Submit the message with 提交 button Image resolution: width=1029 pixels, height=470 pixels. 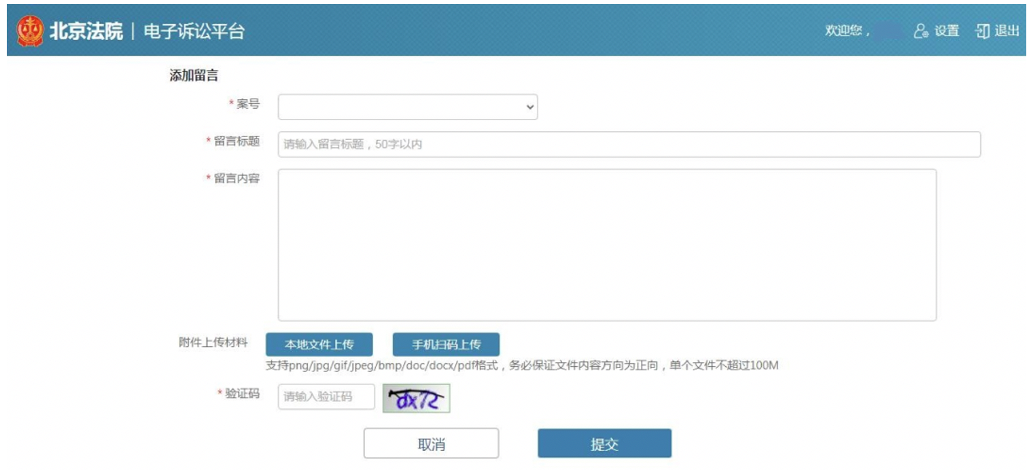604,444
